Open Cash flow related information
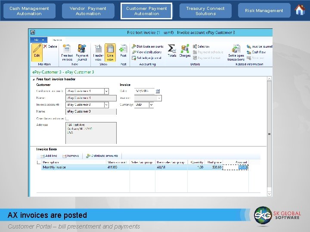The width and height of the screenshot is (310, 232). tap(256, 52)
